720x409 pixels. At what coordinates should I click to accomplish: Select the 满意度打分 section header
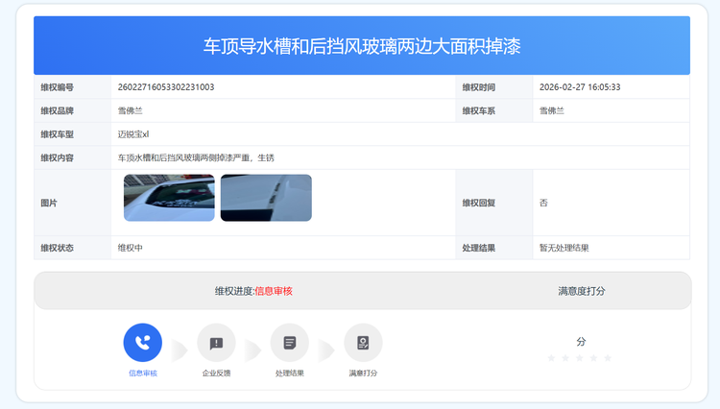581,291
